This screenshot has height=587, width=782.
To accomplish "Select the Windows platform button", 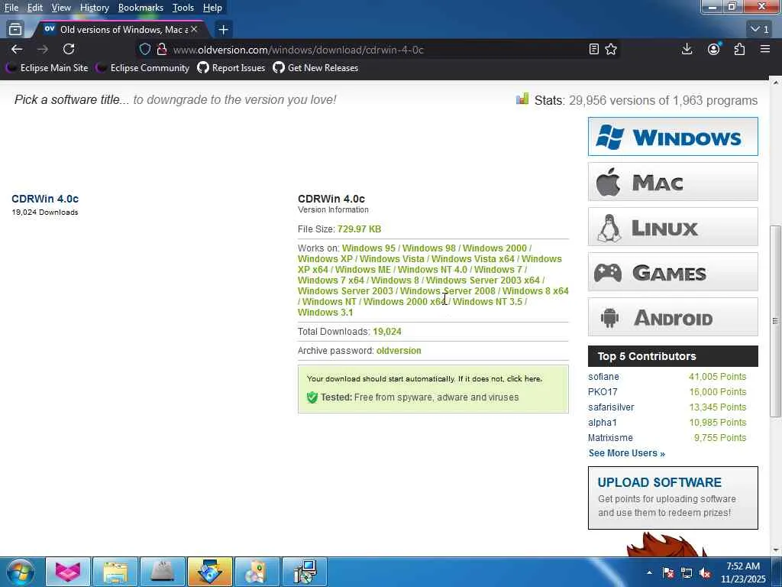I will click(x=673, y=137).
